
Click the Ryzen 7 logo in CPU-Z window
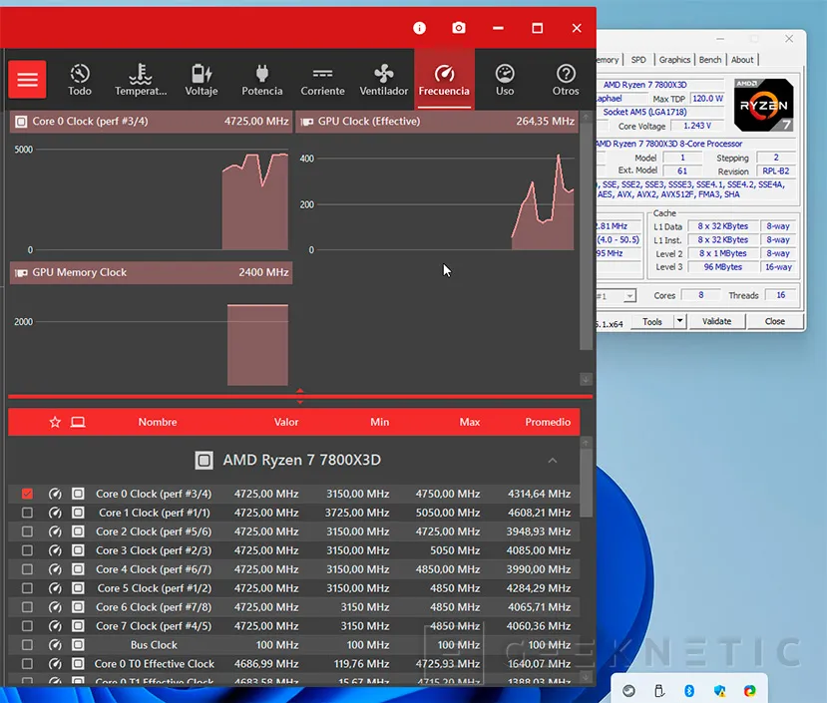coord(763,105)
